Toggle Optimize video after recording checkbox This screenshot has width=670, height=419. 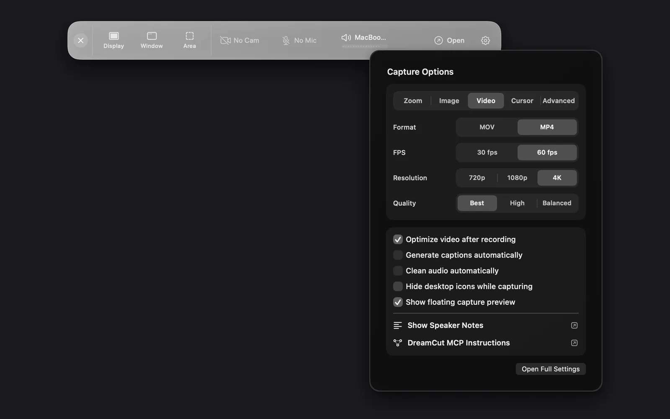(x=398, y=239)
